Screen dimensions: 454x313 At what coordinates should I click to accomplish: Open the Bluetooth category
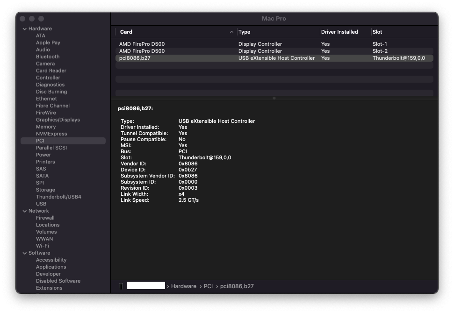pos(48,57)
